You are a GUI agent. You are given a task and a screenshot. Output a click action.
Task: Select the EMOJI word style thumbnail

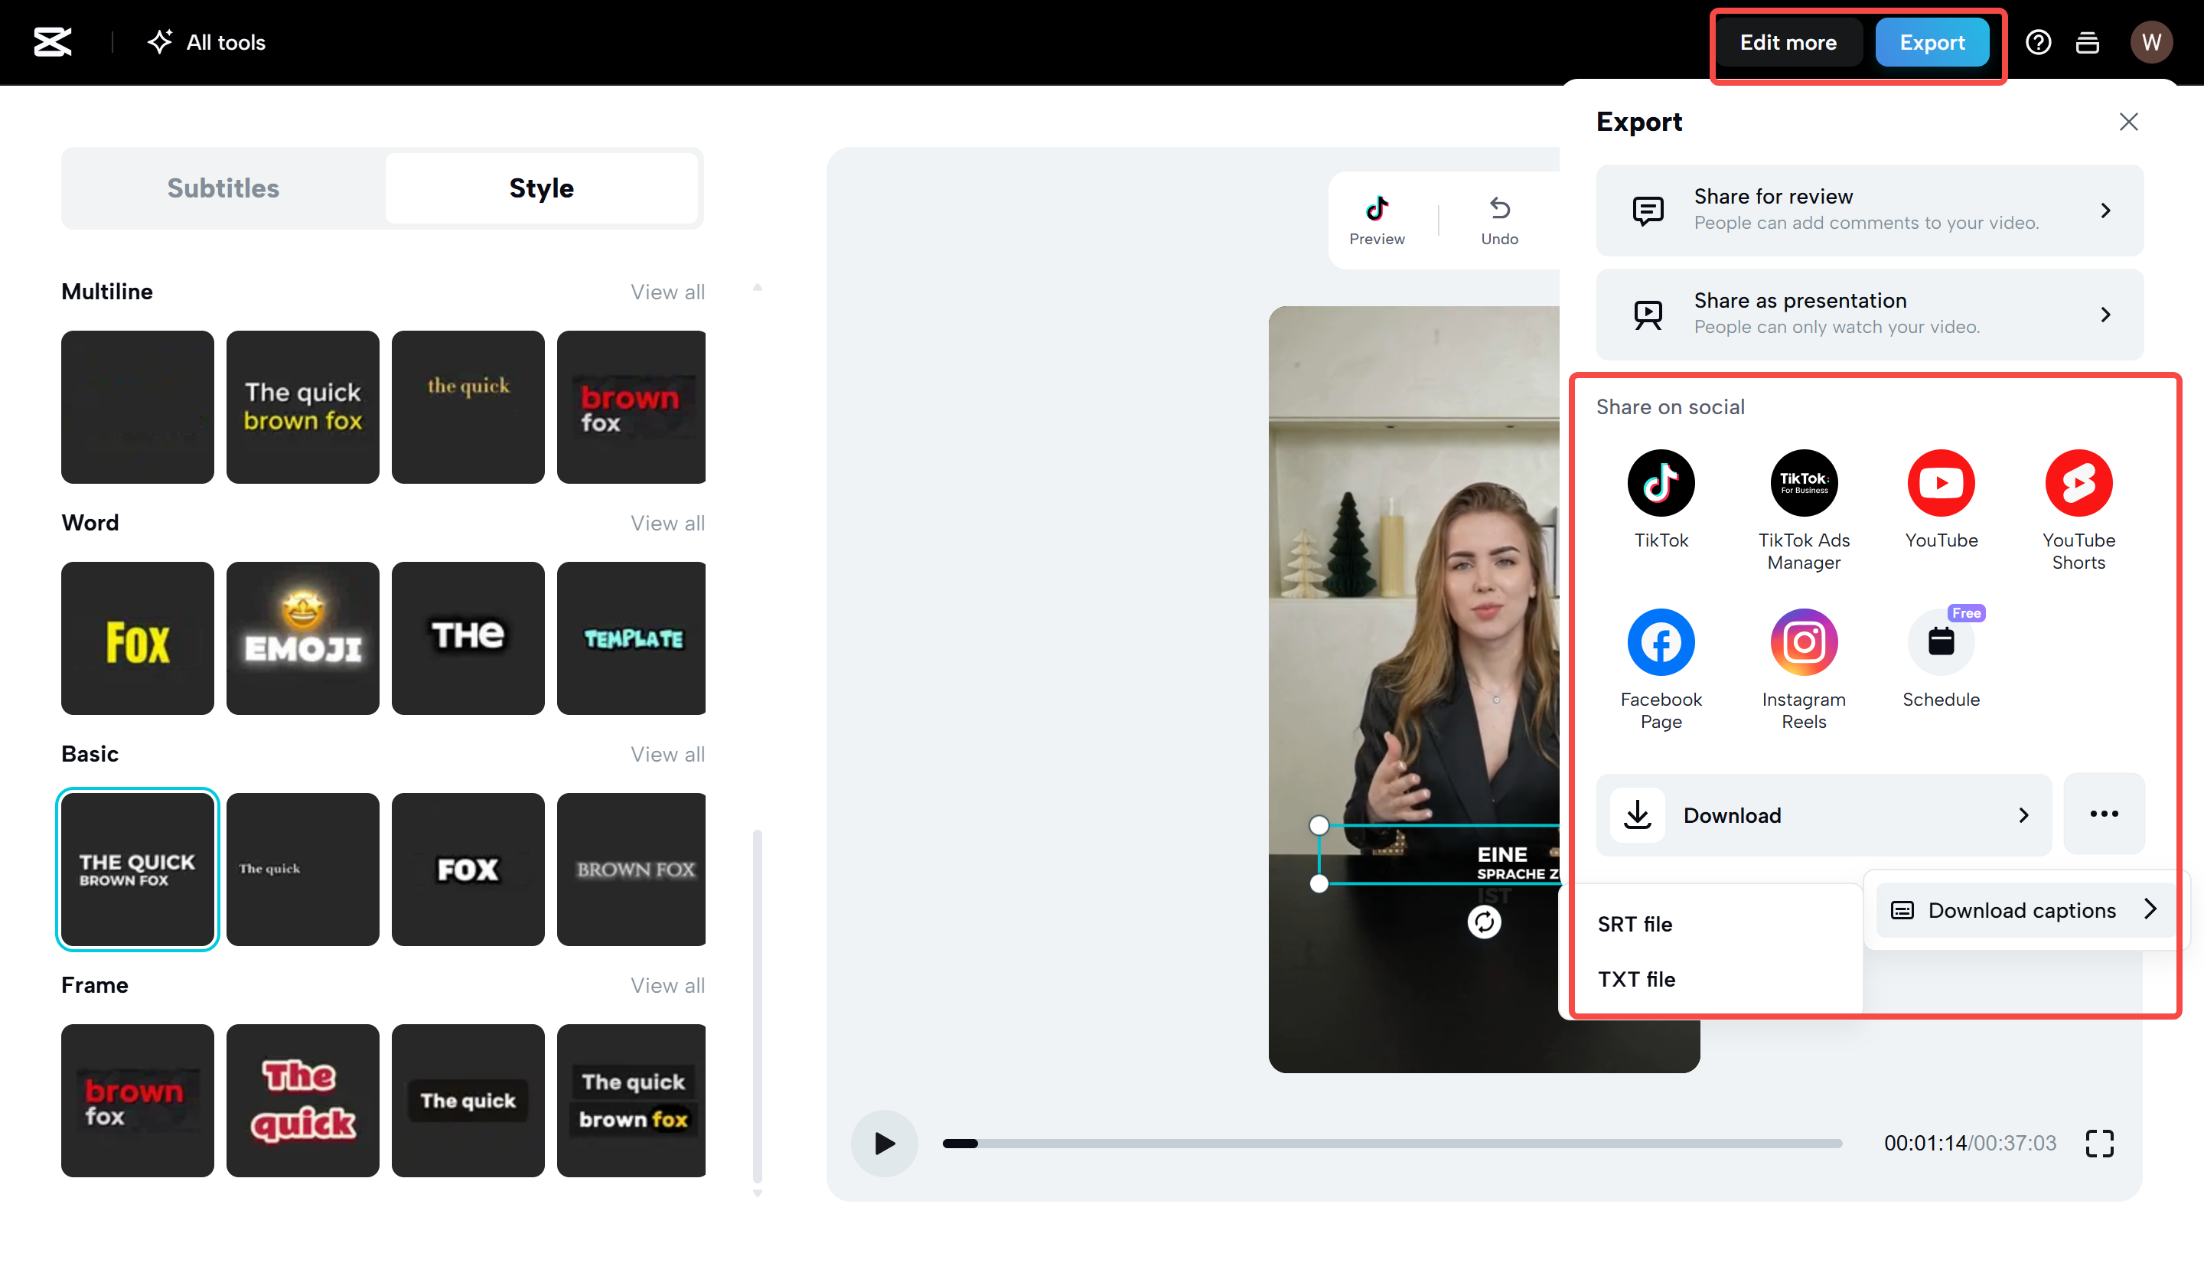pos(302,638)
